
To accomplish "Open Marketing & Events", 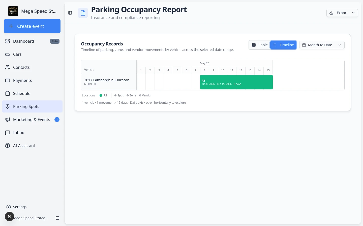I will coord(32,120).
